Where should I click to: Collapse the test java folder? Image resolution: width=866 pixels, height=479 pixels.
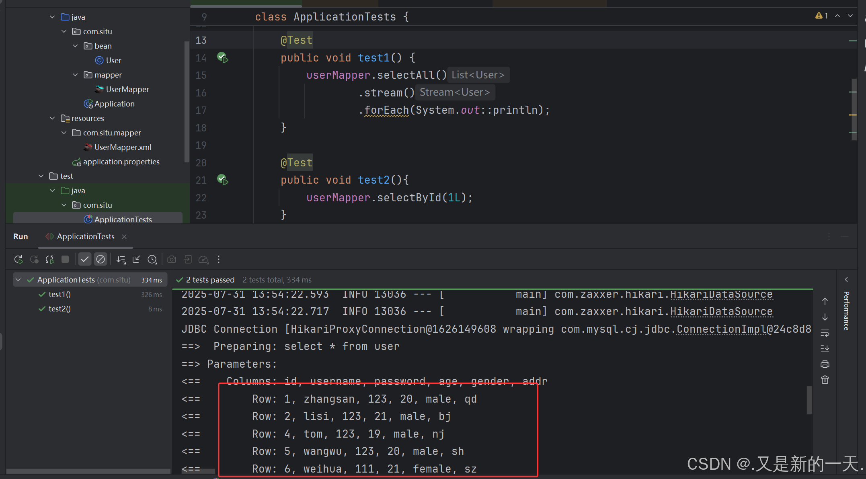52,190
